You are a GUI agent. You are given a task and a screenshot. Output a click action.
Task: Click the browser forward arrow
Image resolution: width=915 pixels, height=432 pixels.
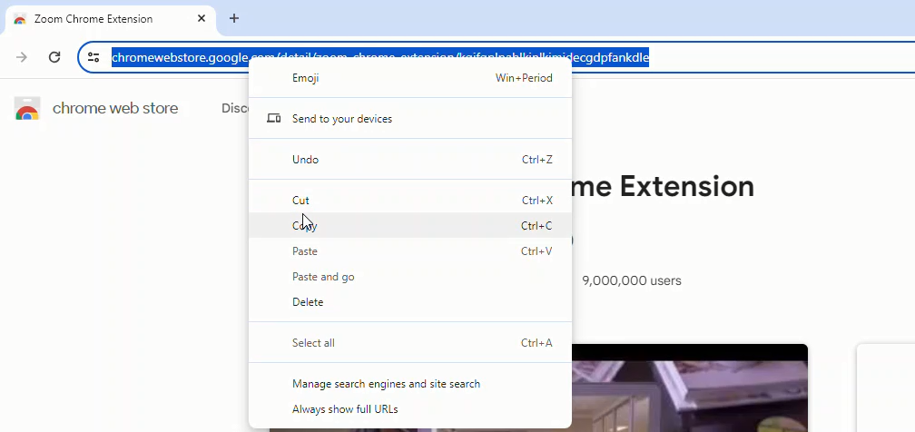coord(22,57)
